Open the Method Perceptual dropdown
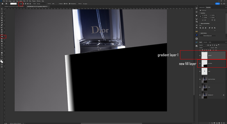The width and height of the screenshot is (227, 124). tap(85, 4)
